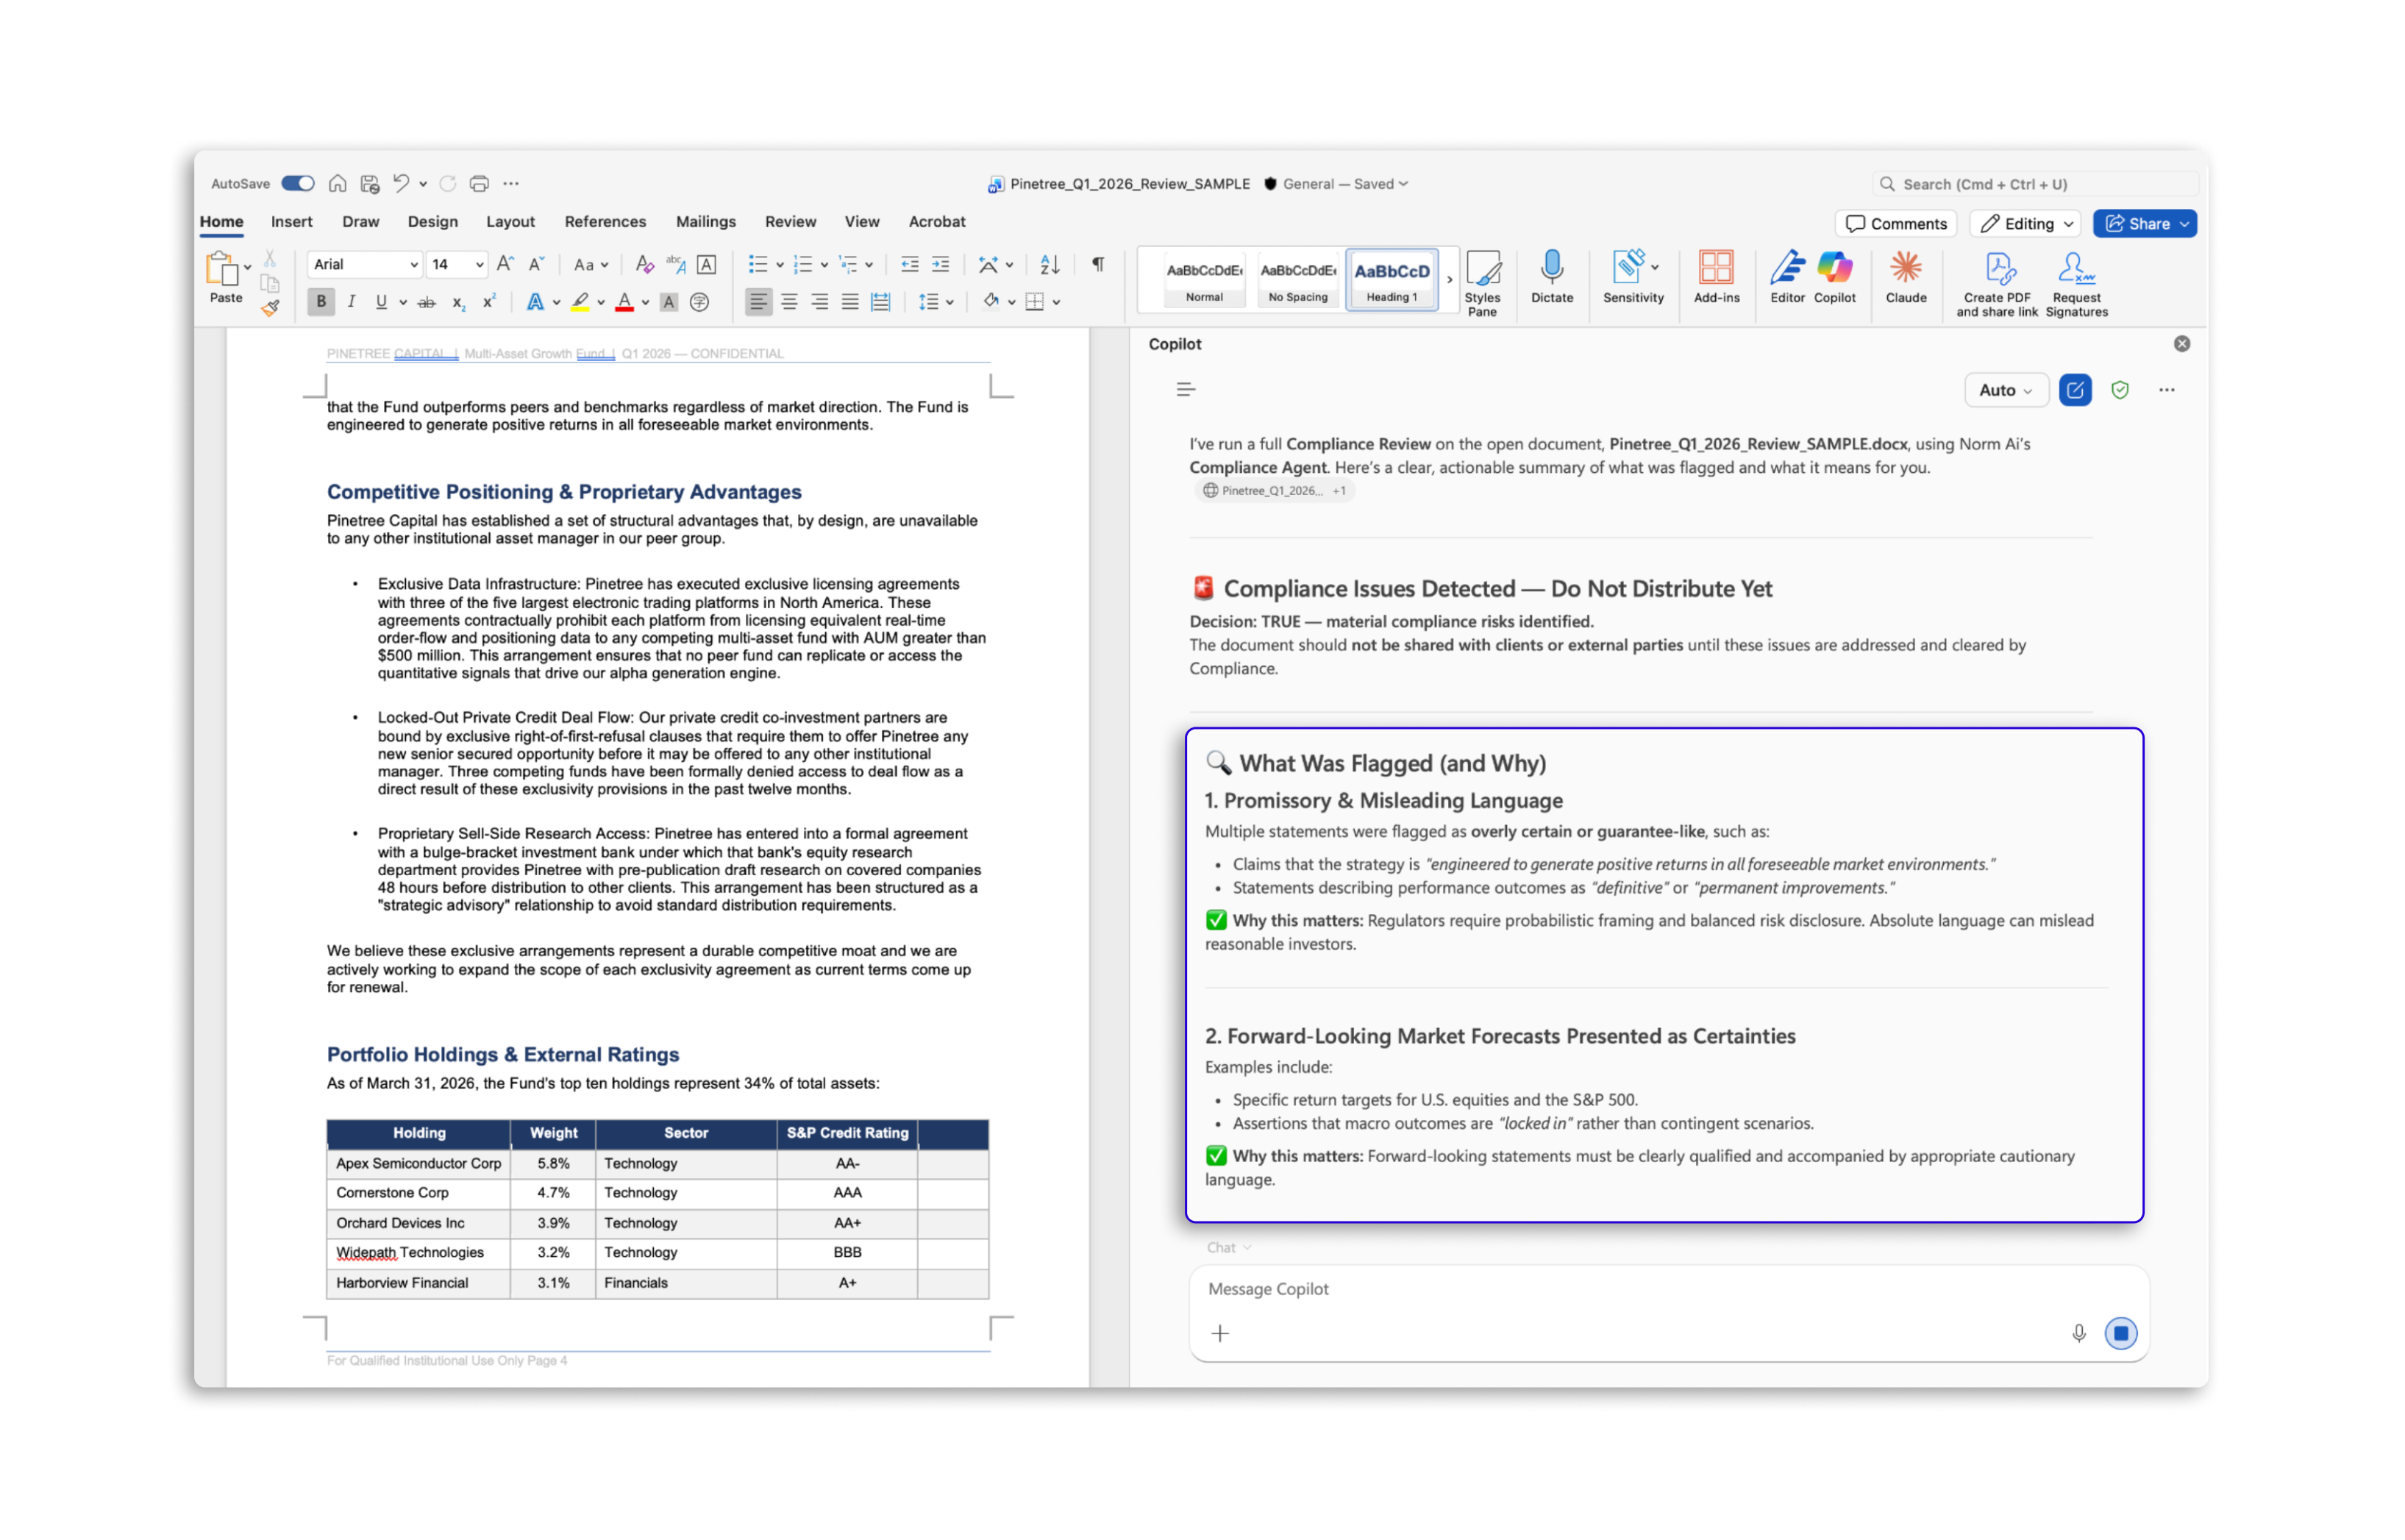Viewport: 2405px width, 1540px height.
Task: Open the References tab
Action: [605, 222]
